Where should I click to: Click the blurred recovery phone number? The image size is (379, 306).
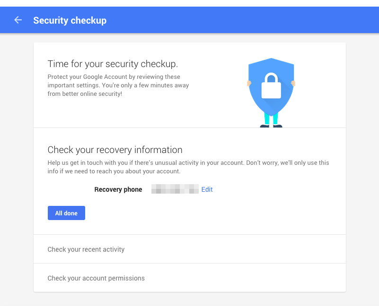(x=175, y=189)
